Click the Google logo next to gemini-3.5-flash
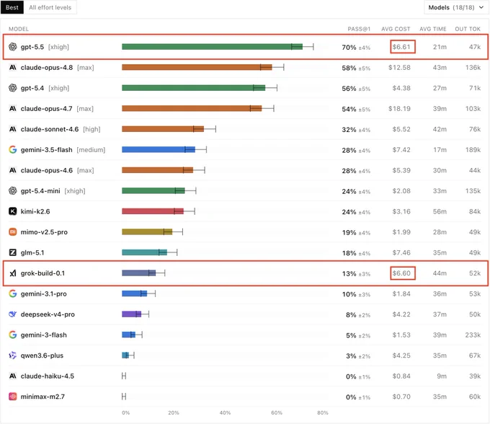Image resolution: width=490 pixels, height=424 pixels. pos(12,150)
